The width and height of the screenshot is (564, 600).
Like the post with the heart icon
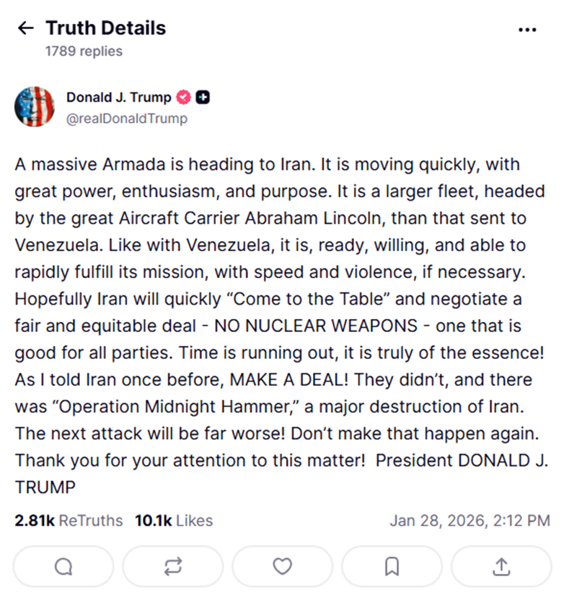282,566
